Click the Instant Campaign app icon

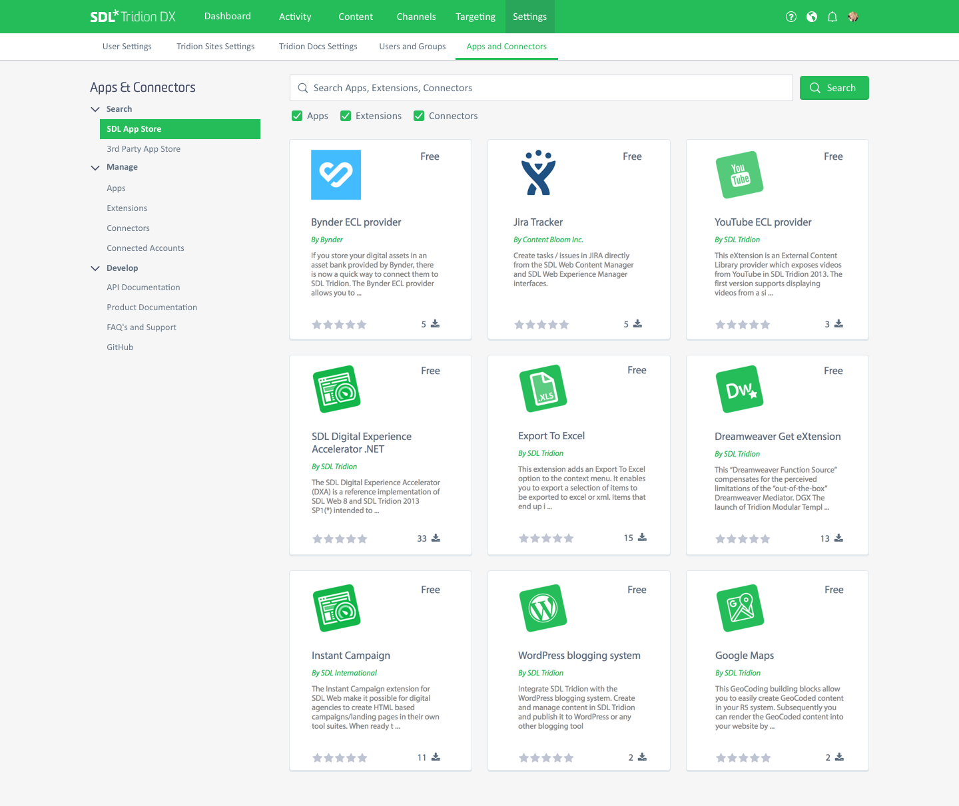[x=337, y=608]
